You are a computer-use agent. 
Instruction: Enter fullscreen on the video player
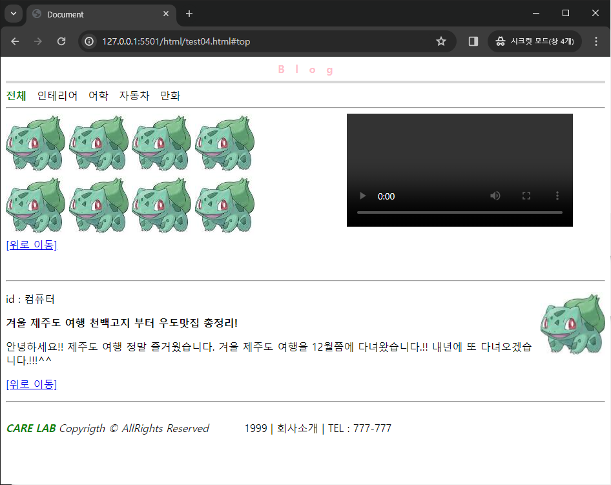coord(526,196)
